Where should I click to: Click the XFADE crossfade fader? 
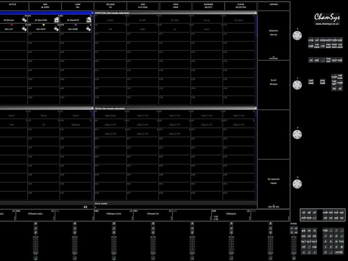[294, 253]
